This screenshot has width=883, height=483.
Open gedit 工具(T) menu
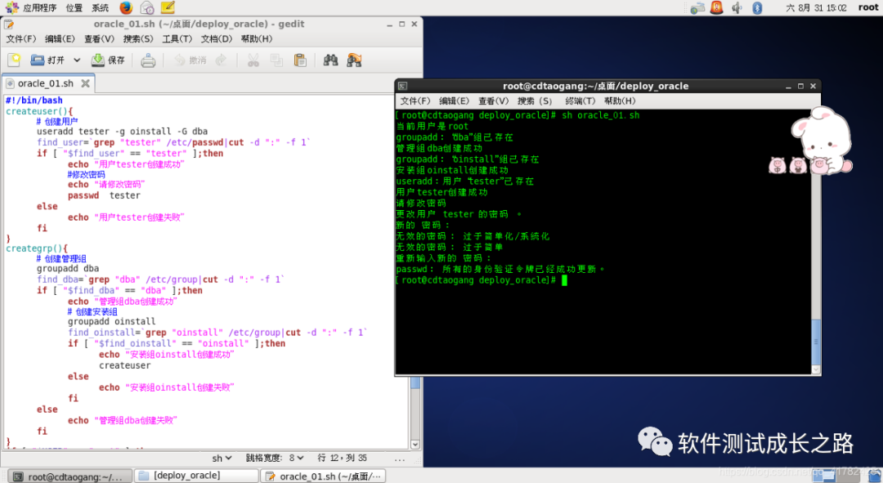coord(177,39)
